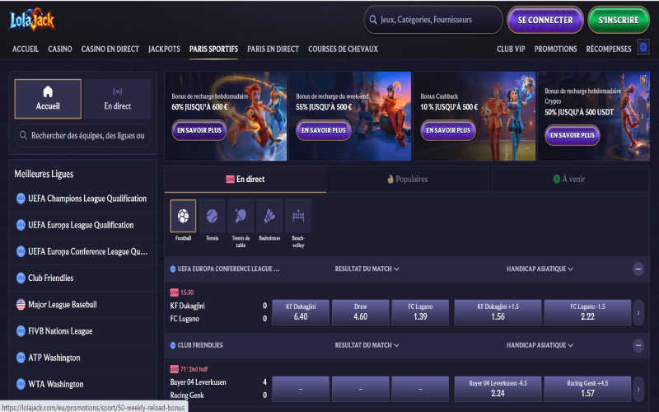Open Courses de chevaux page
The width and height of the screenshot is (659, 412).
(x=343, y=49)
